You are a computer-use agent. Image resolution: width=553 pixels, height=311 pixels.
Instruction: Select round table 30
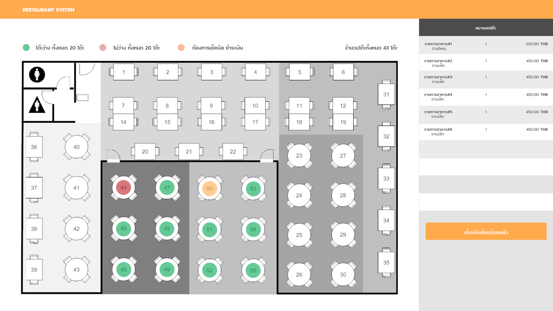343,274
